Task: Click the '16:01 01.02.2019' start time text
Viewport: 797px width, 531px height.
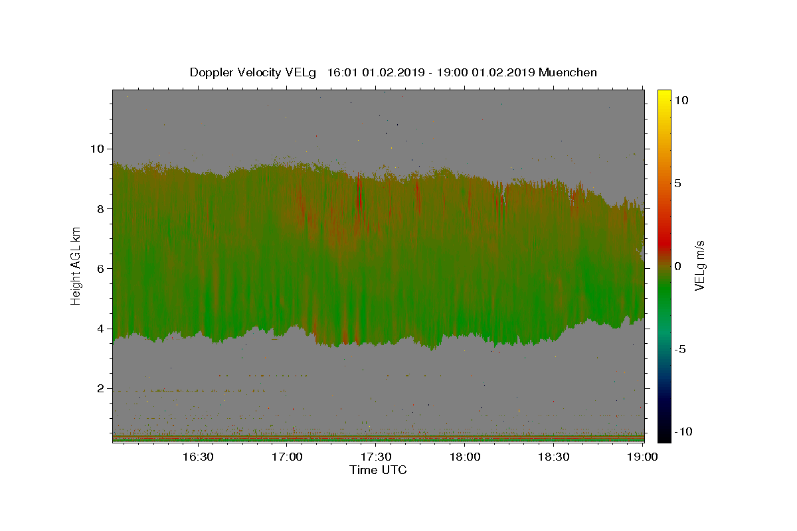Action: click(376, 72)
